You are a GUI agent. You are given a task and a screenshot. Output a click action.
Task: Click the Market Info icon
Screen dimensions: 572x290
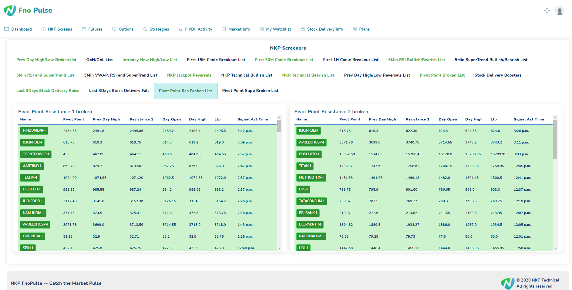224,29
